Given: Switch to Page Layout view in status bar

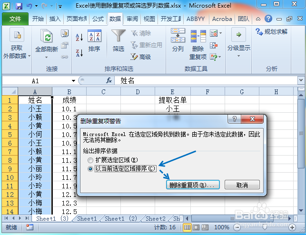Looking at the screenshot, I should coord(196,227).
